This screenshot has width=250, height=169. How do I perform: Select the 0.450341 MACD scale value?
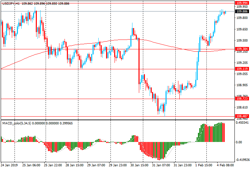pyautogui.click(x=241, y=123)
